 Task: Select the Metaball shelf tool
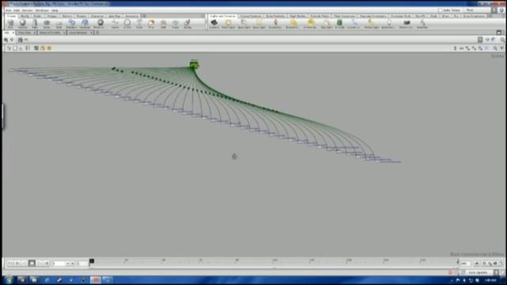point(71,24)
